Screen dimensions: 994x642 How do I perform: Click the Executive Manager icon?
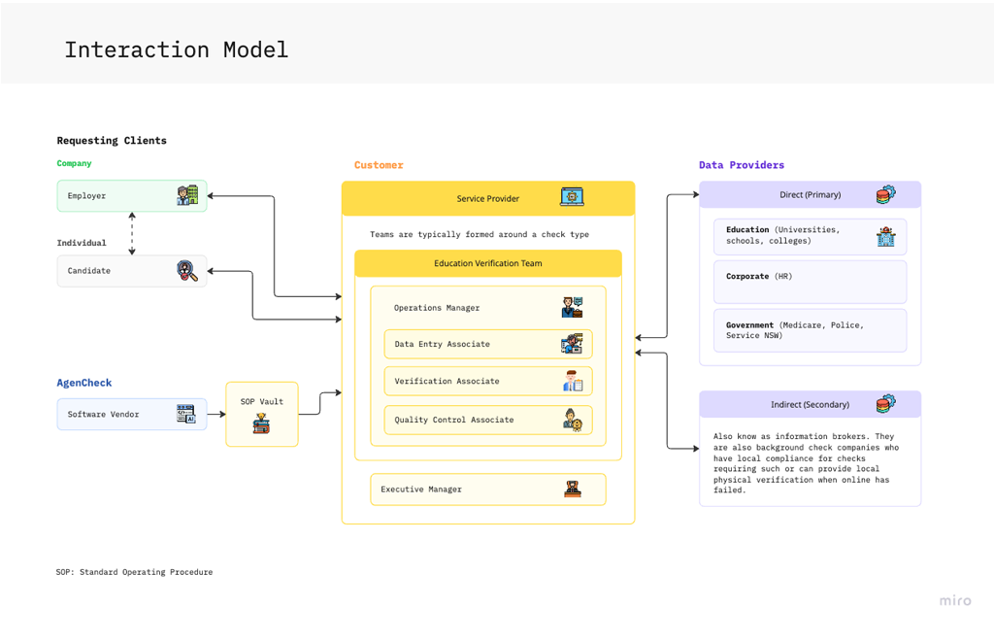(x=573, y=490)
